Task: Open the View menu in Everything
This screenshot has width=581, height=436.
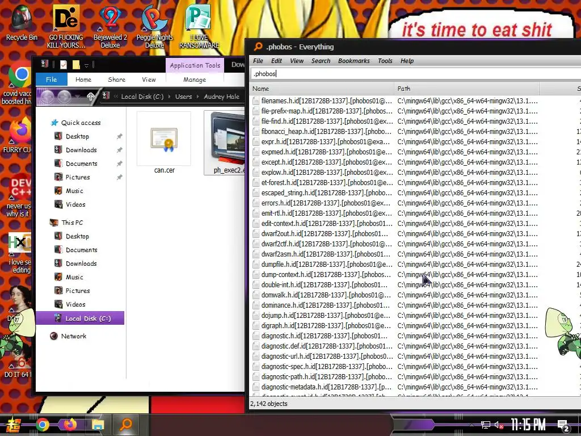Action: click(297, 61)
